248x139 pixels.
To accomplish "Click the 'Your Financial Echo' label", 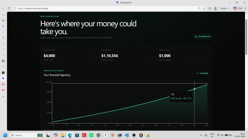I will pyautogui.click(x=50, y=16).
